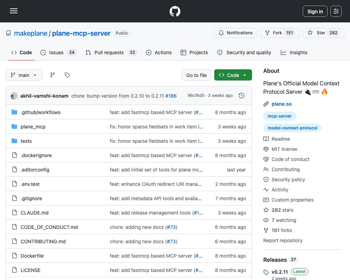Click the Go to file button
The width and height of the screenshot is (350, 280).
pos(196,75)
